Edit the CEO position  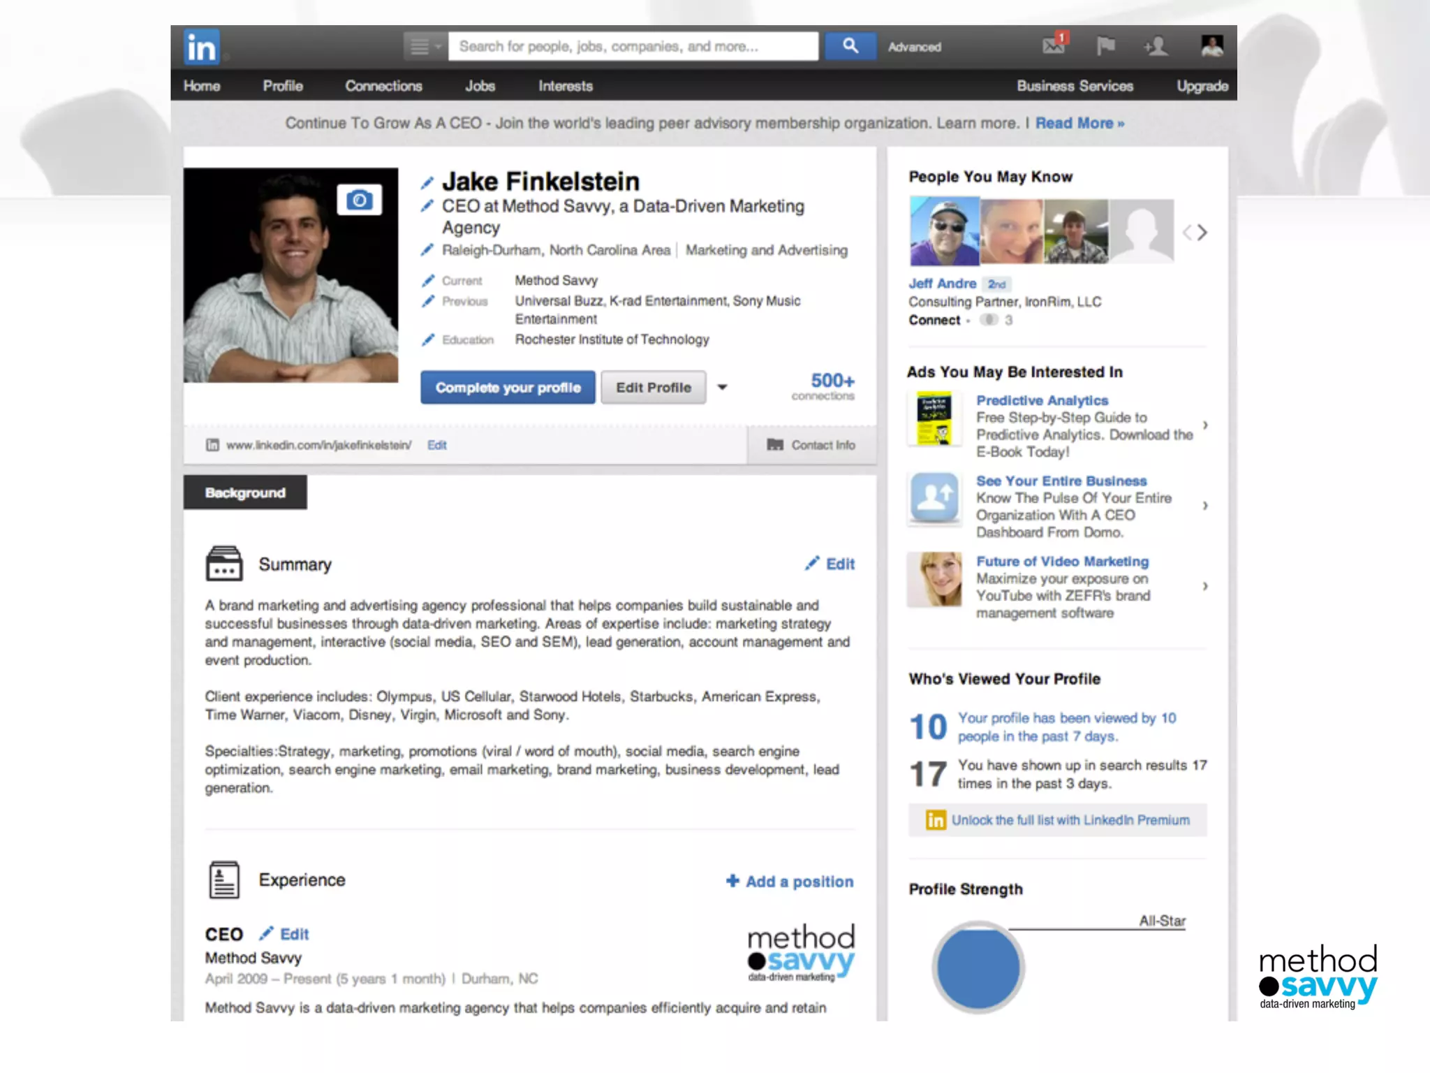tap(284, 934)
